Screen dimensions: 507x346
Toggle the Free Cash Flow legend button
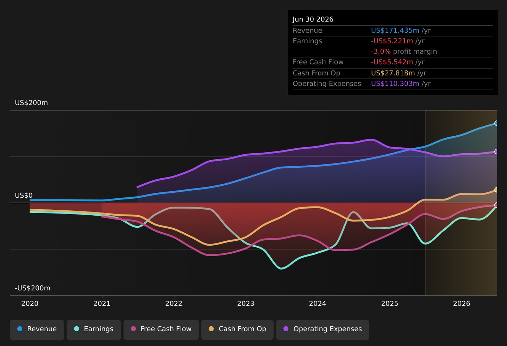[x=161, y=329]
